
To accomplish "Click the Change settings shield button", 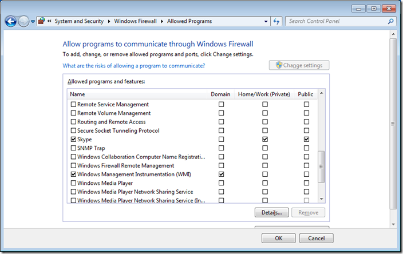I will (299, 65).
